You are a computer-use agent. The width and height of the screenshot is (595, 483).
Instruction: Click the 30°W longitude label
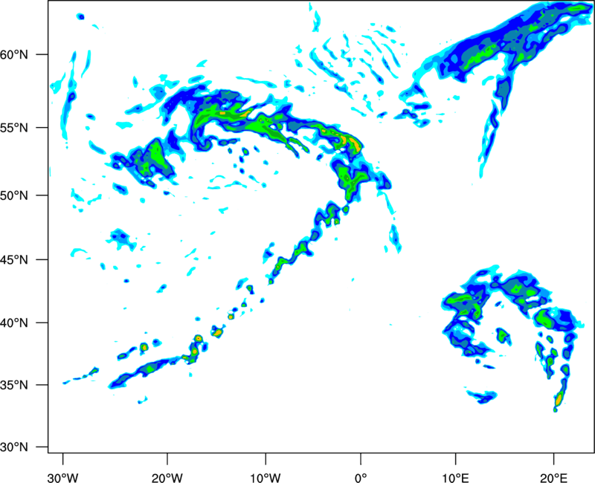click(62, 478)
